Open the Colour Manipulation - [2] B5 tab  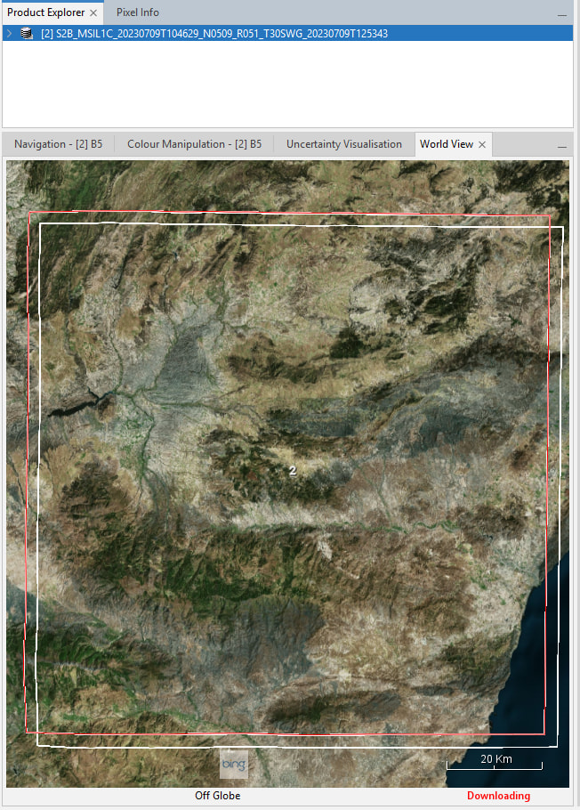click(194, 144)
